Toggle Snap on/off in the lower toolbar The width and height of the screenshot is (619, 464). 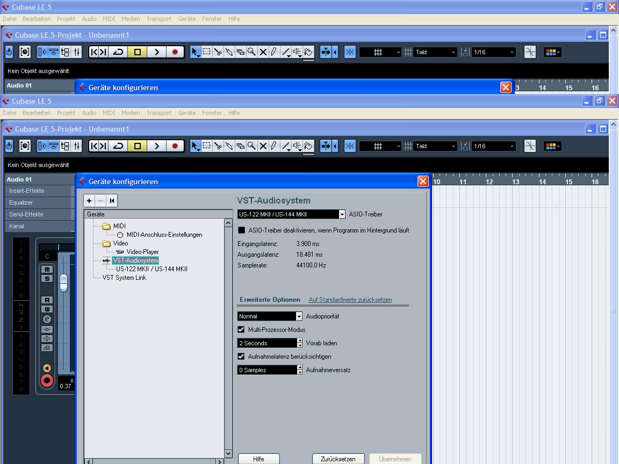(x=350, y=146)
